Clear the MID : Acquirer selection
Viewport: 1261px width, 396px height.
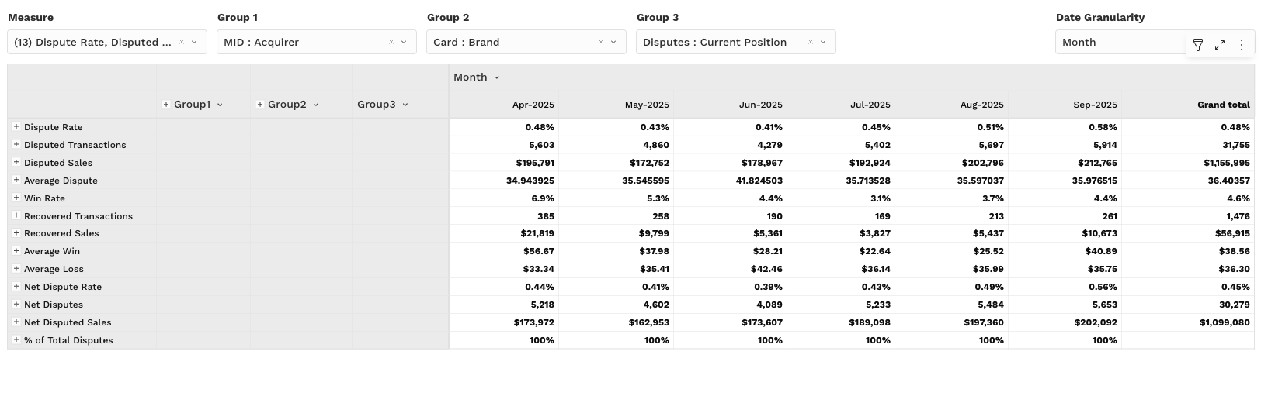tap(391, 43)
